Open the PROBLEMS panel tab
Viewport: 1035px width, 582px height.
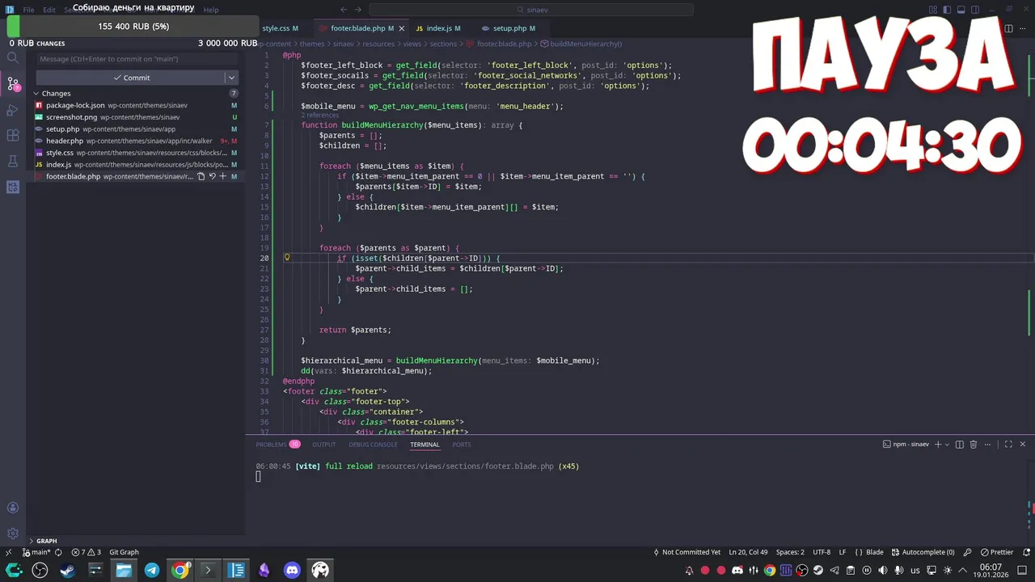click(277, 445)
